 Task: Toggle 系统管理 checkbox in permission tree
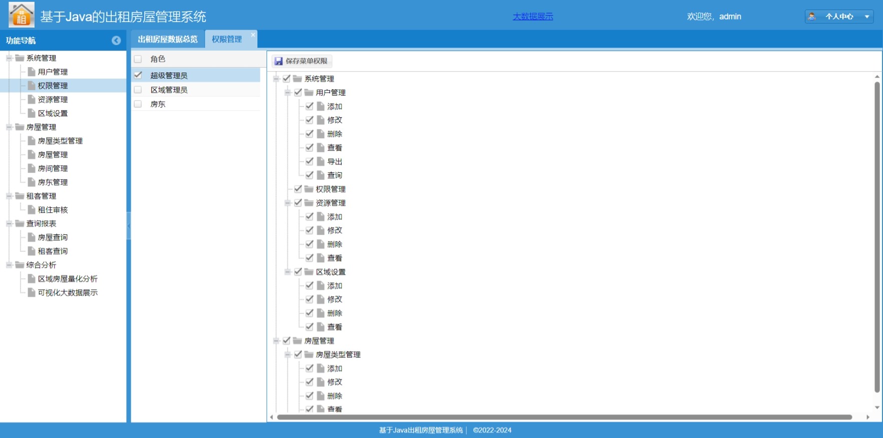tap(286, 79)
